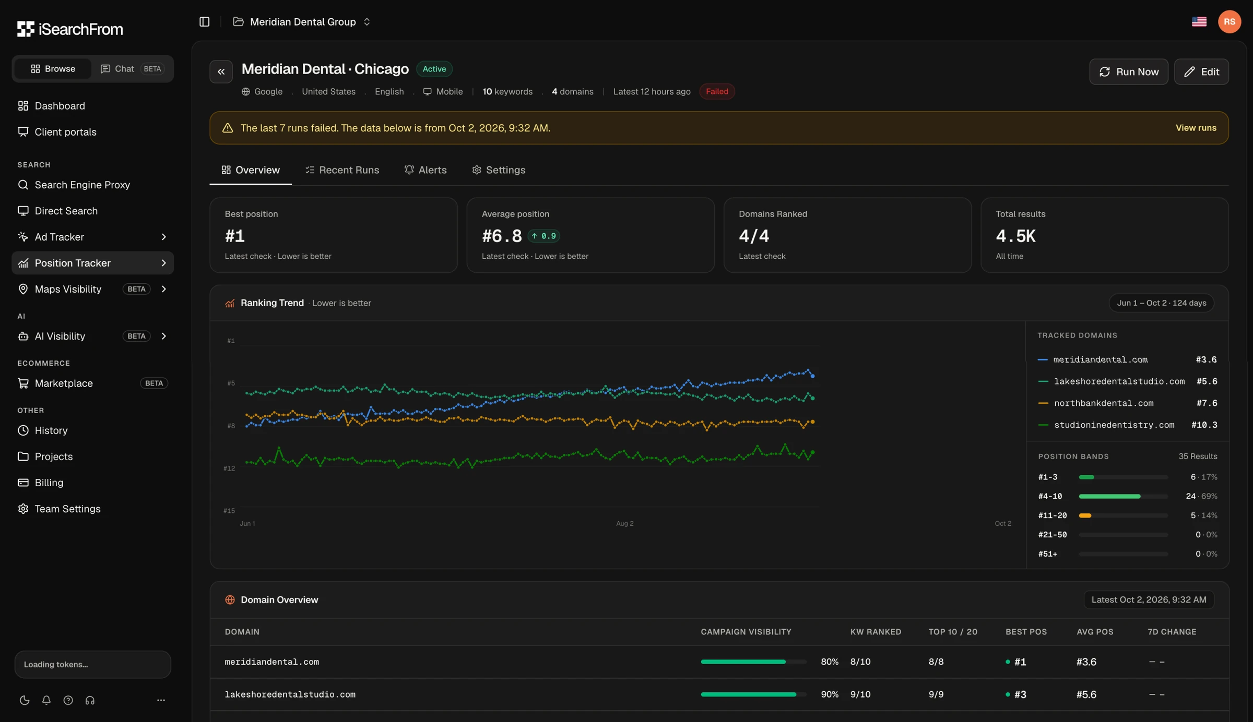Open the campaign Settings tab
Screen dimensions: 1253x722
499,170
